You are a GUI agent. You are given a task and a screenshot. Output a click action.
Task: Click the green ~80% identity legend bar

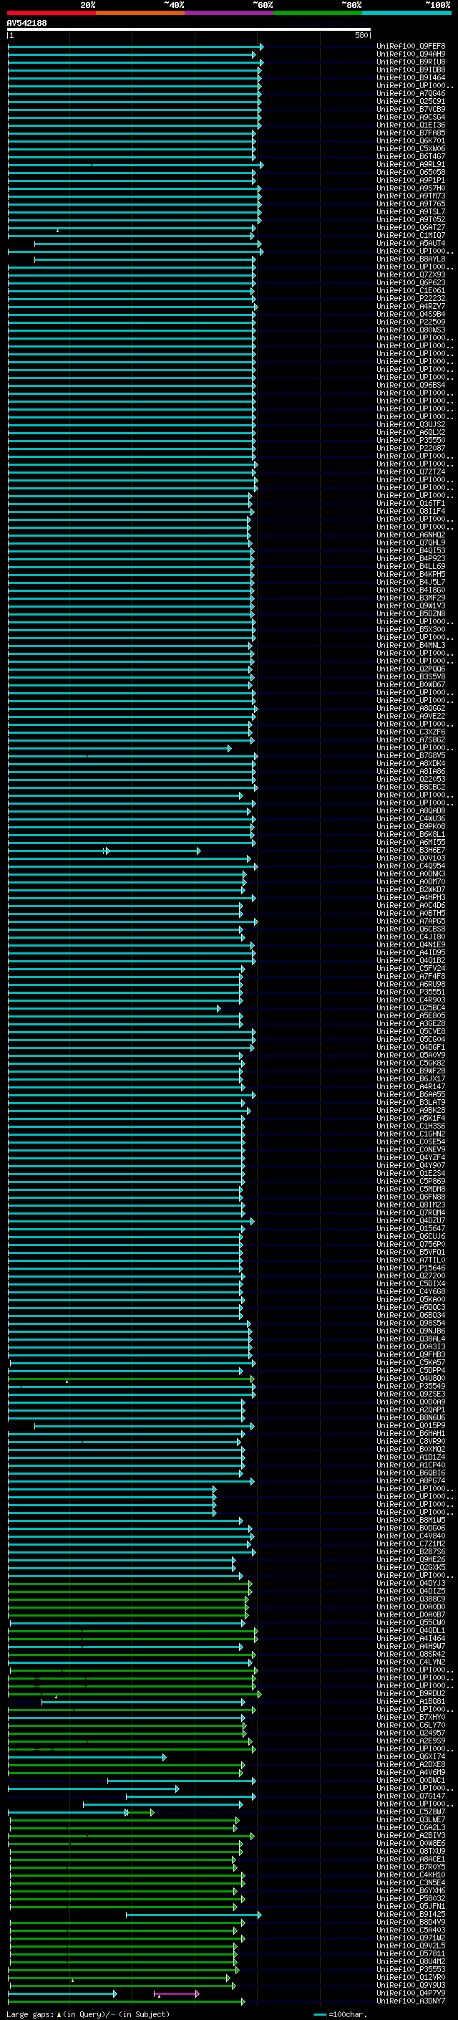[x=318, y=13]
